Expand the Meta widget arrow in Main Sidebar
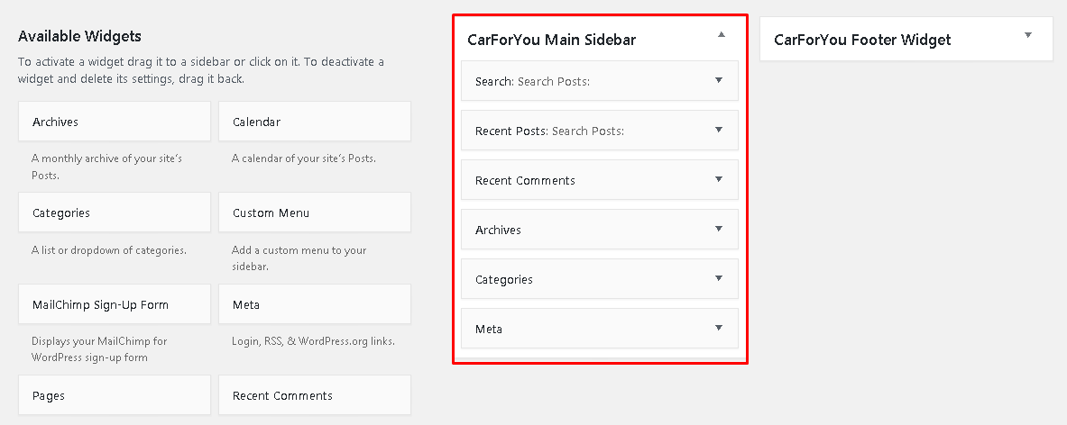This screenshot has height=425, width=1067. 719,328
